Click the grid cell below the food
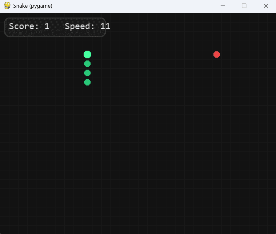This screenshot has height=234, width=276. (217, 64)
